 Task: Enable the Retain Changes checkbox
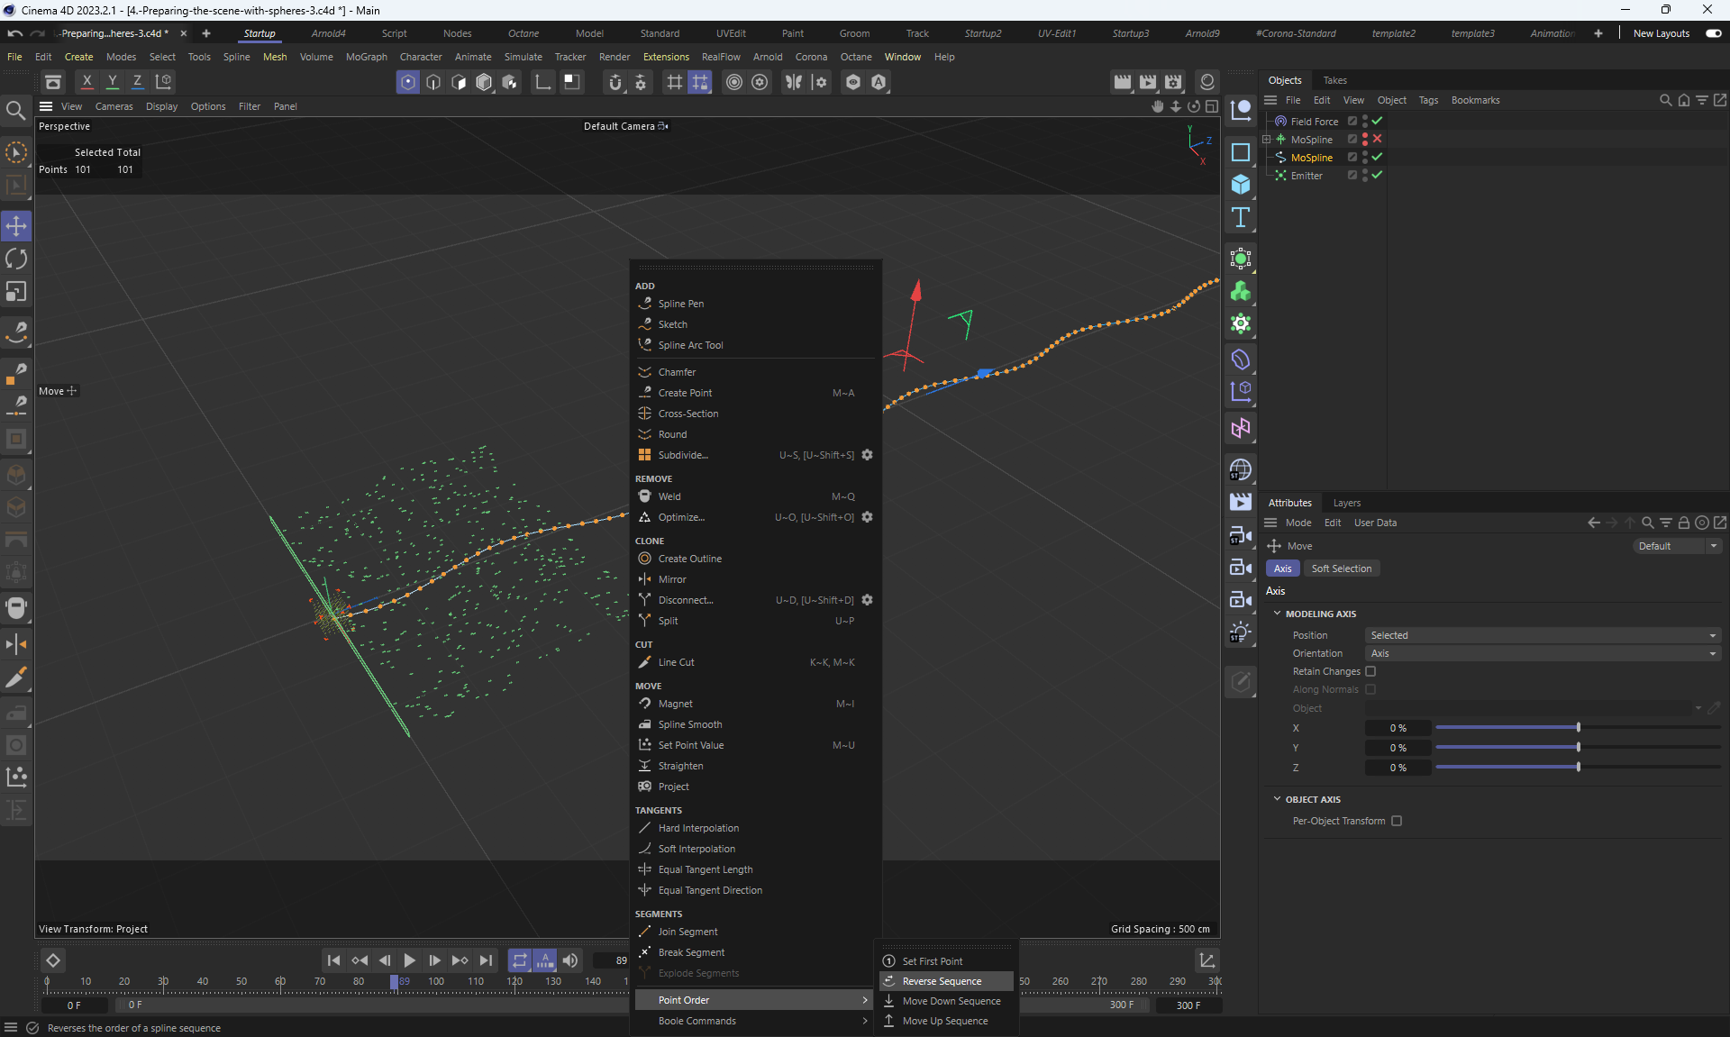tap(1370, 671)
